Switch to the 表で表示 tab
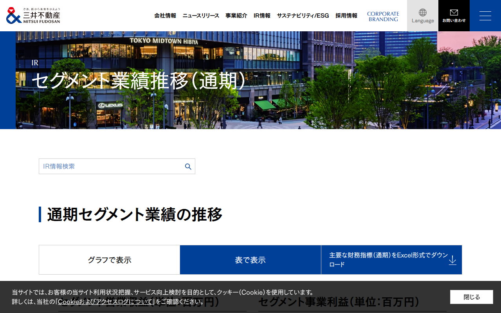Image resolution: width=501 pixels, height=313 pixels. click(x=250, y=260)
